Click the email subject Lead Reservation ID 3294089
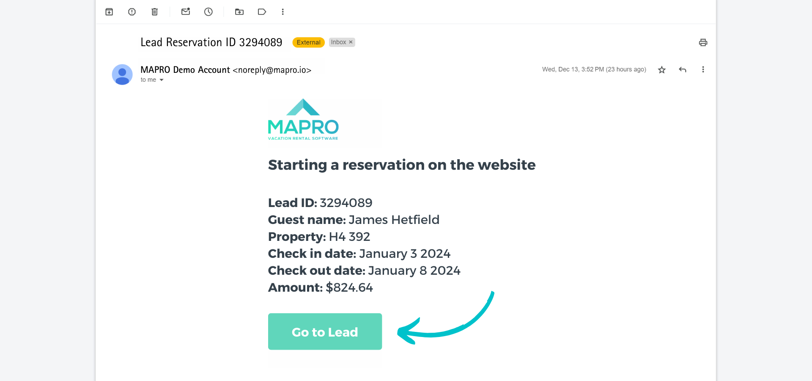 (x=211, y=42)
